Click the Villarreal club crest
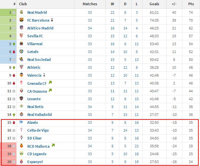The image size is (200, 166). (x=21, y=44)
